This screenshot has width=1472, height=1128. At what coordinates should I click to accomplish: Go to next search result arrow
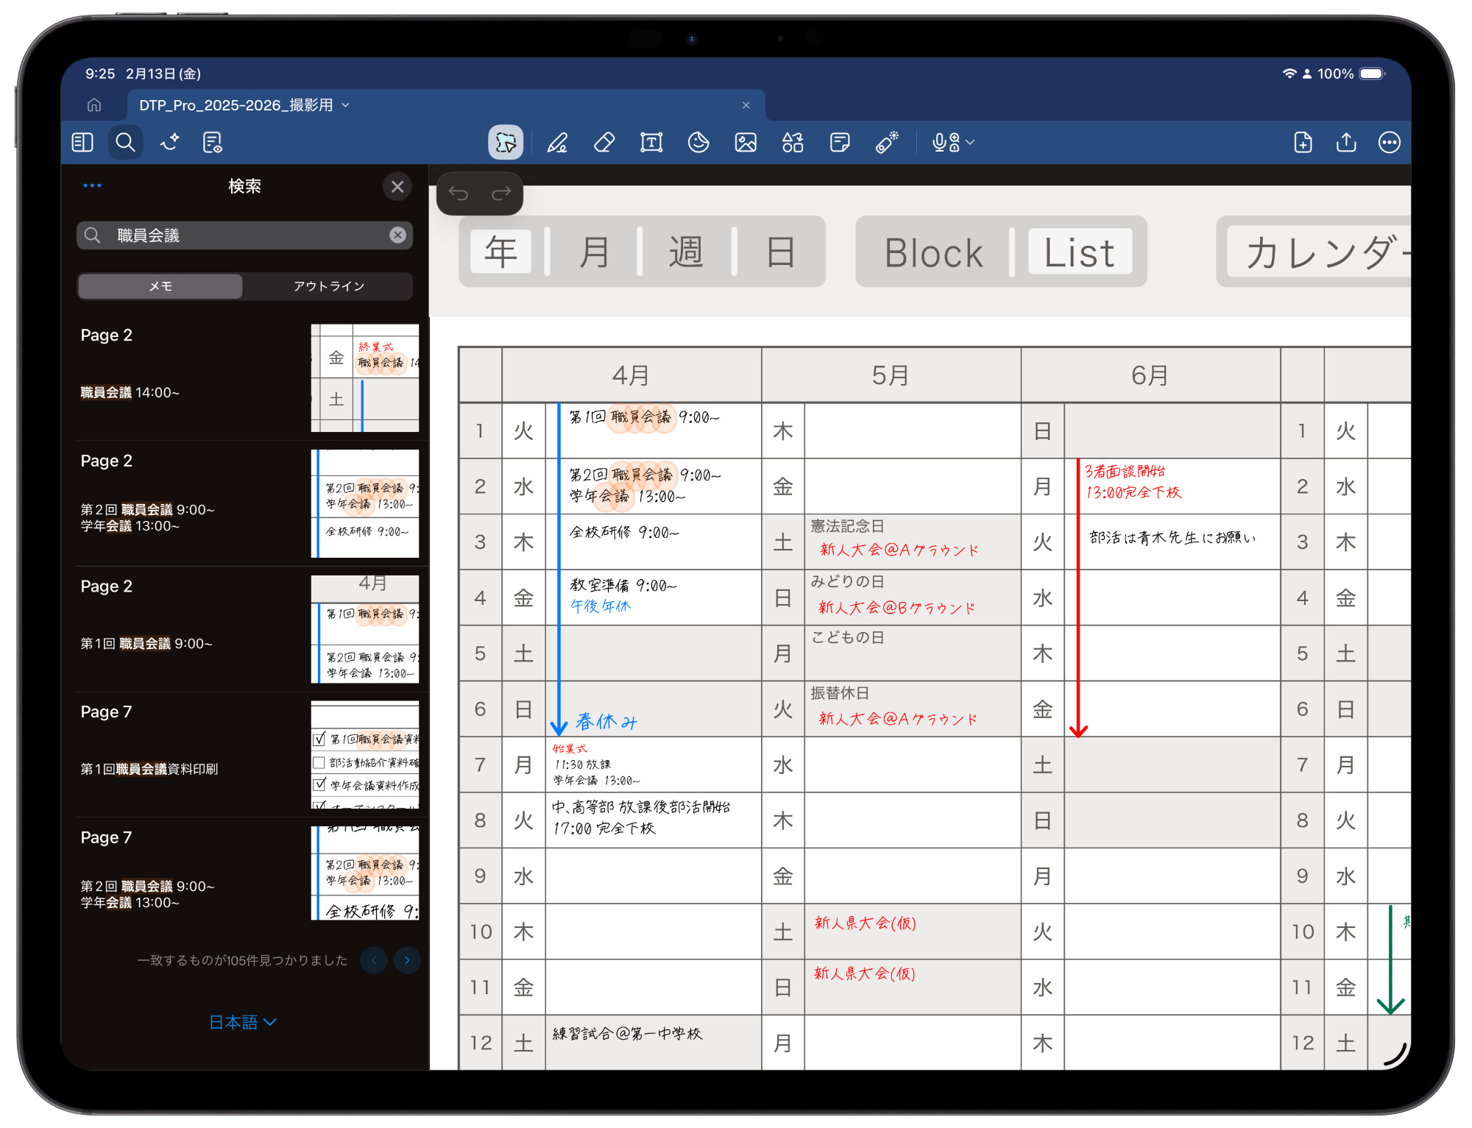coord(407,960)
